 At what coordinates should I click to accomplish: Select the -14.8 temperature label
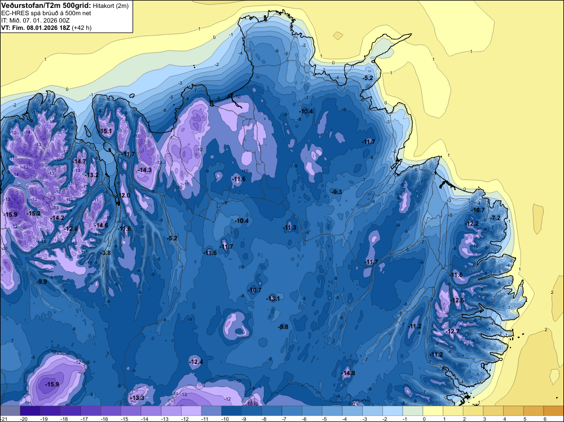348,373
